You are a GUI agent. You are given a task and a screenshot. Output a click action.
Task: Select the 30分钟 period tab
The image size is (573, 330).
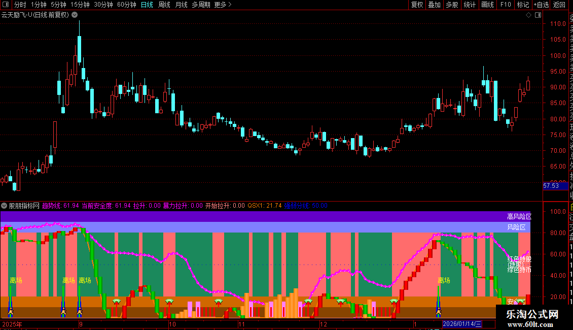coord(103,5)
